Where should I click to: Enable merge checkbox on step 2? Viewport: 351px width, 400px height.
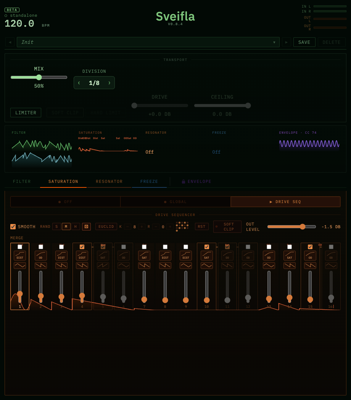[40, 247]
